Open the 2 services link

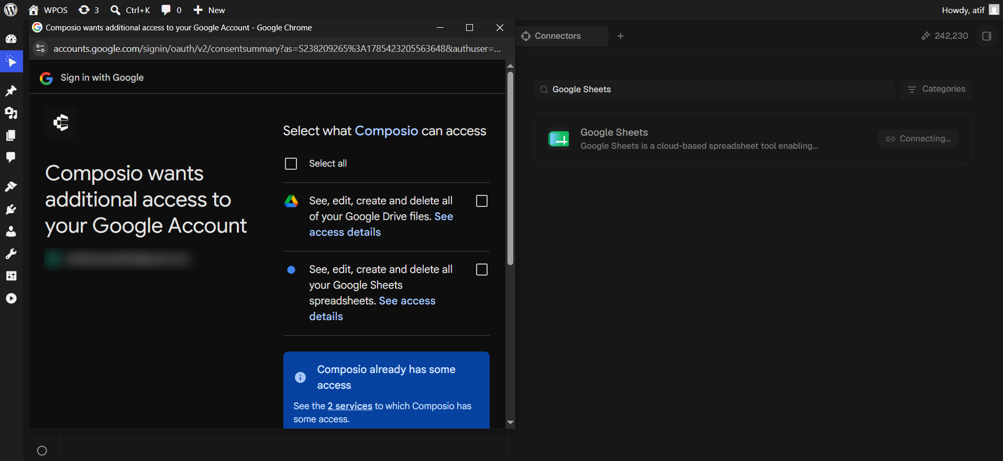tap(350, 406)
